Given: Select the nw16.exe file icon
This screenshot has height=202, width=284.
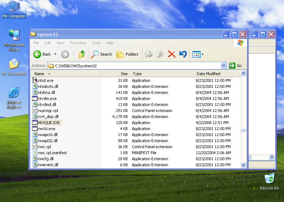Looking at the screenshot, I should tap(34, 128).
